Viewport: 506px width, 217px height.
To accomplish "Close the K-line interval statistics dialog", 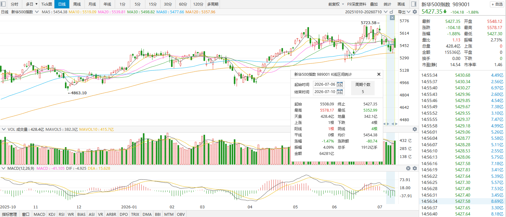I will [x=379, y=74].
